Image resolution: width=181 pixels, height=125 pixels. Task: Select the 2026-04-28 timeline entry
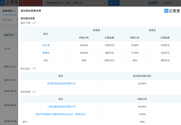point(10,121)
